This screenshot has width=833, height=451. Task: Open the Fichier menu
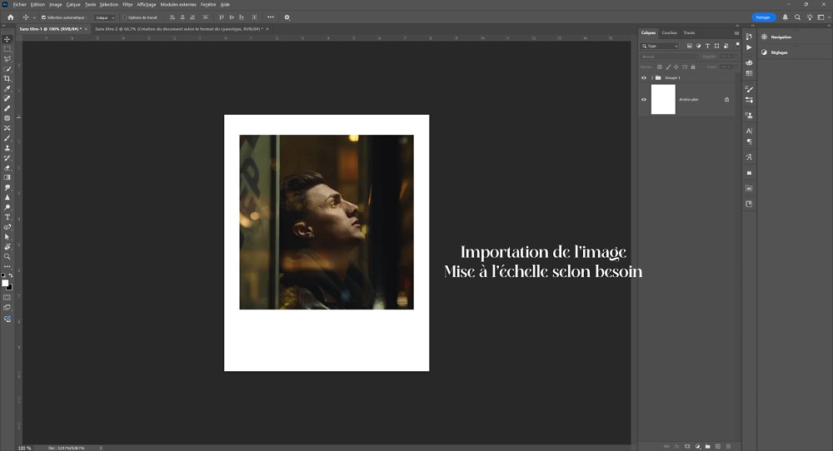[x=20, y=4]
